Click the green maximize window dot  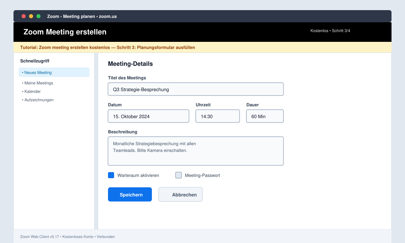(38, 16)
